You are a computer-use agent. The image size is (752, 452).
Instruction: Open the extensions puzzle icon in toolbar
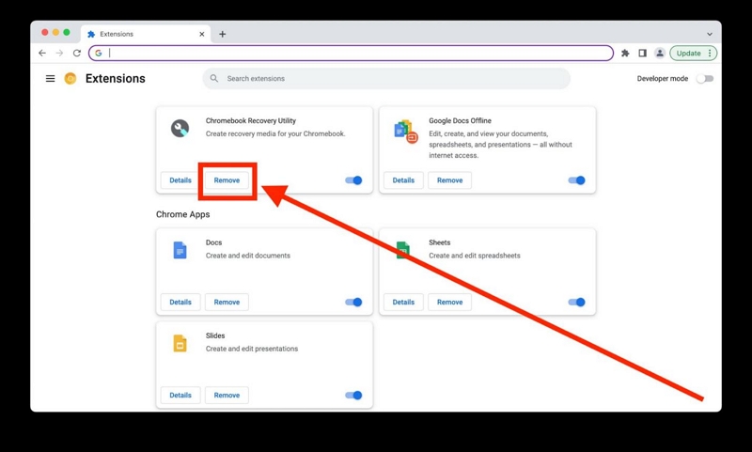625,54
